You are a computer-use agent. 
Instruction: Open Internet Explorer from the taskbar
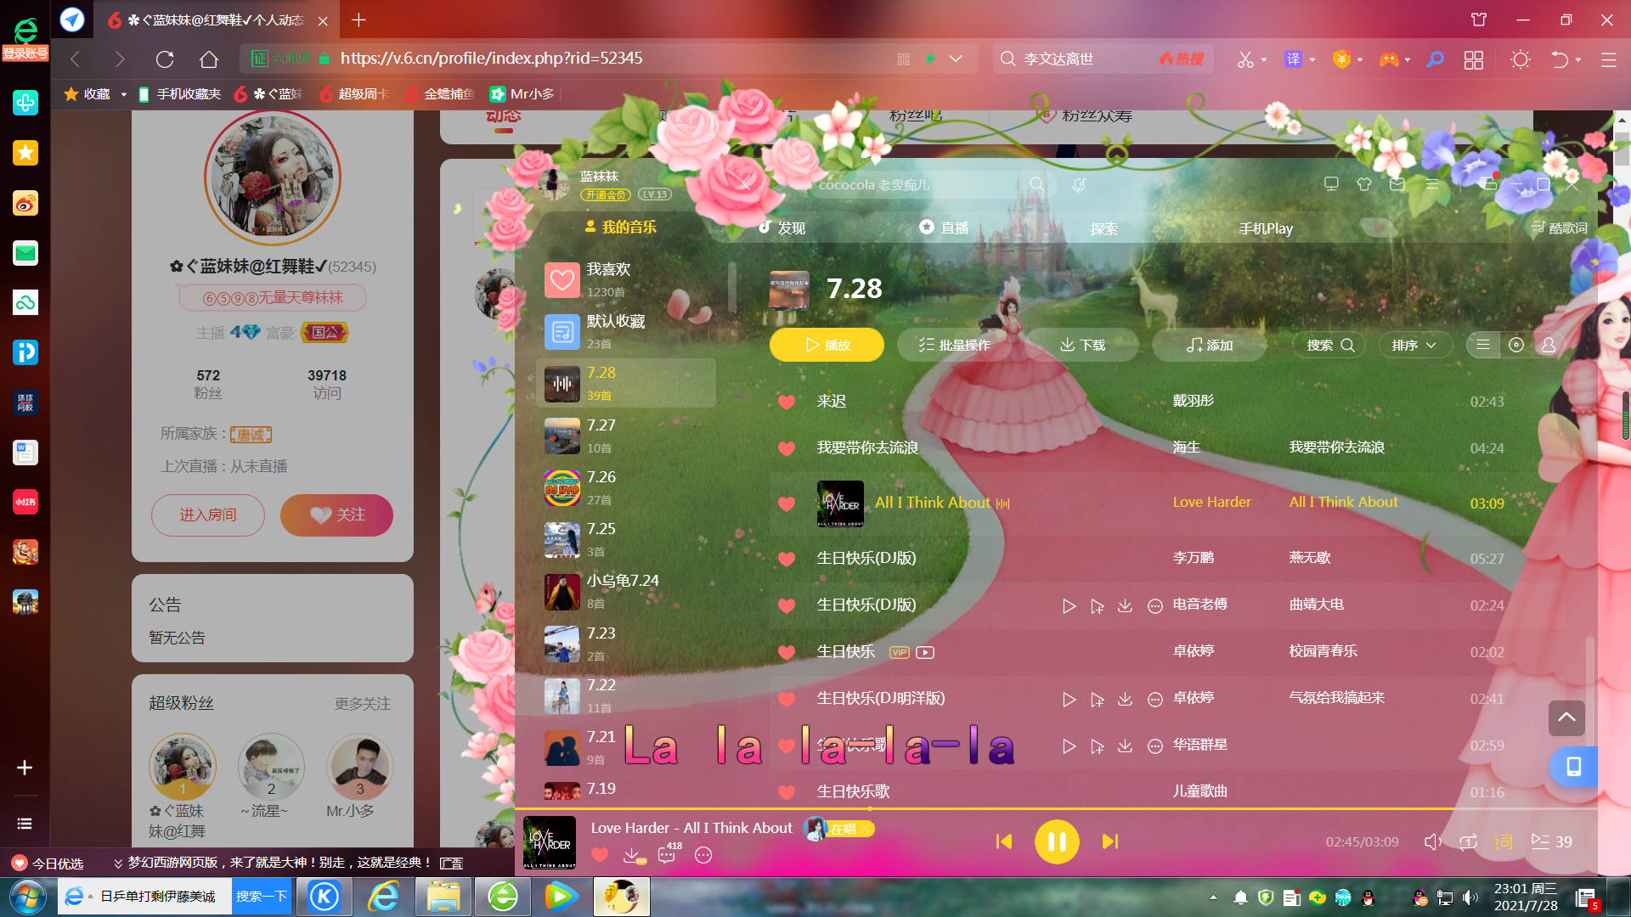[x=383, y=897]
